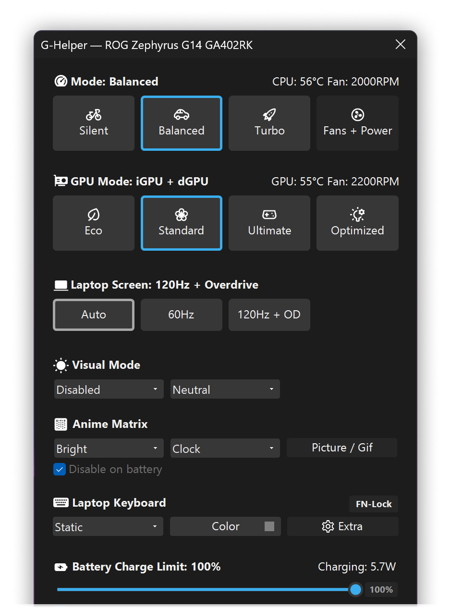
Task: Click the car icon on Balanced
Action: point(182,115)
